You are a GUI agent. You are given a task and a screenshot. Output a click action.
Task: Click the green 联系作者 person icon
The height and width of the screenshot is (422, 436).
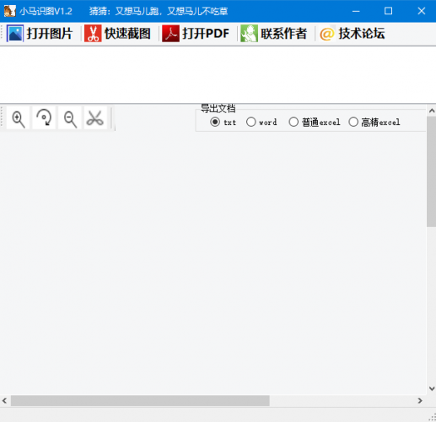pos(249,34)
